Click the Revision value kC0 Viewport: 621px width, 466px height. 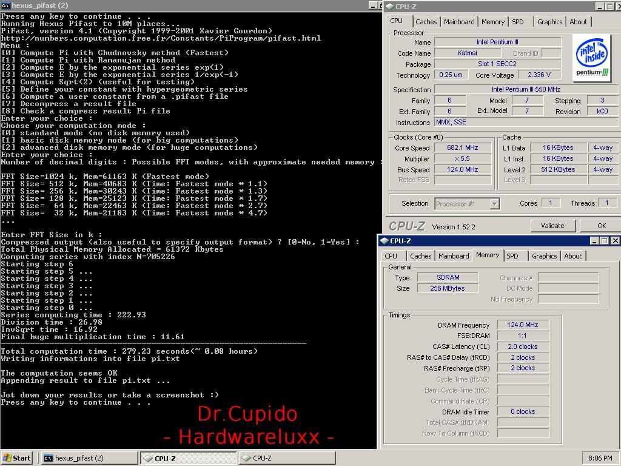[x=602, y=112]
